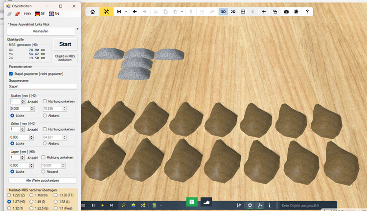Select Lücke radio in Zeilen section
The height and width of the screenshot is (211, 367).
click(12, 143)
